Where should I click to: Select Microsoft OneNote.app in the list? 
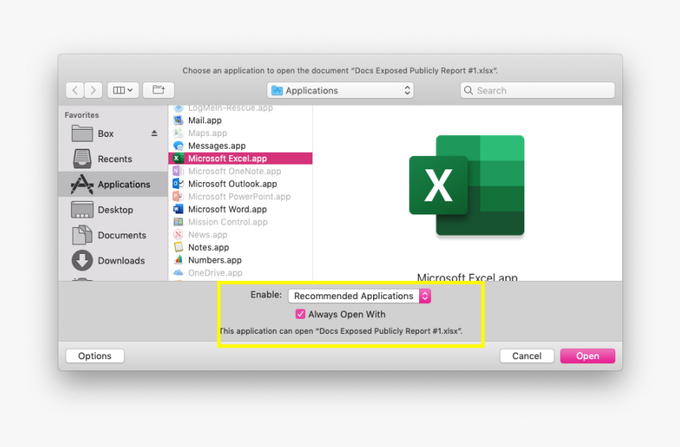coord(240,171)
